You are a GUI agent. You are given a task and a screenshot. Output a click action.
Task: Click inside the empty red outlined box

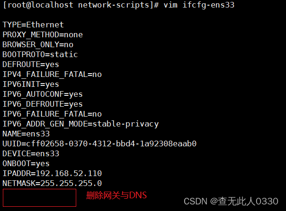tap(39, 198)
